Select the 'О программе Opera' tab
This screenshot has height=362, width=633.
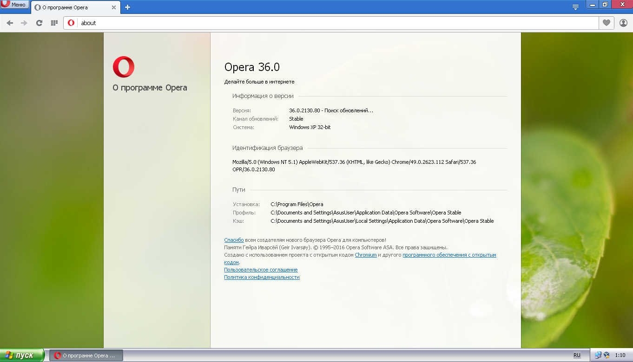tap(75, 7)
